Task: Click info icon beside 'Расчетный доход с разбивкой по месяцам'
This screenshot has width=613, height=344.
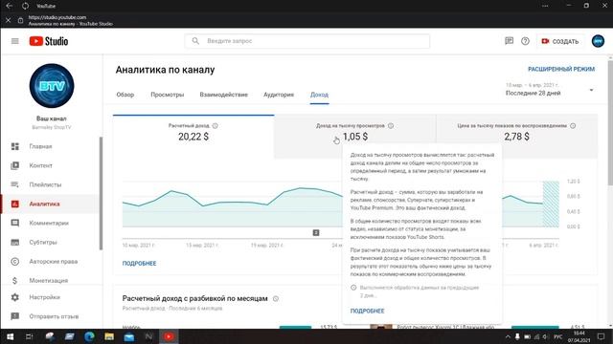Action: [x=276, y=299]
